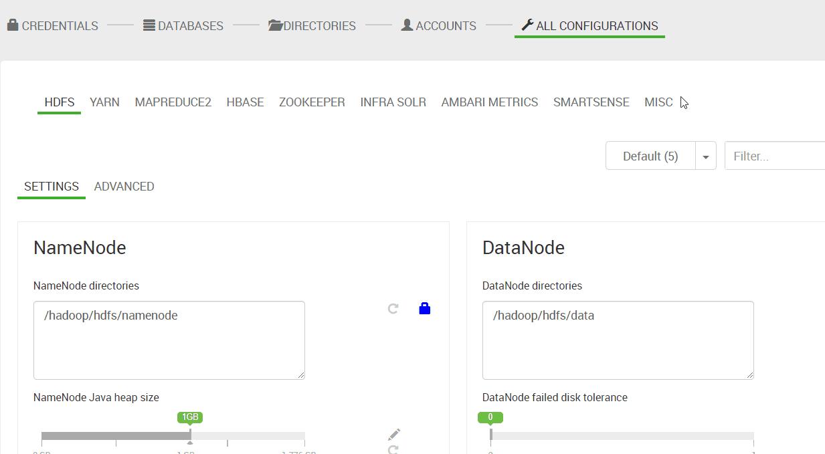Select the All Configurations wizard step
Viewport: 825px width, 454px height.
click(x=589, y=26)
